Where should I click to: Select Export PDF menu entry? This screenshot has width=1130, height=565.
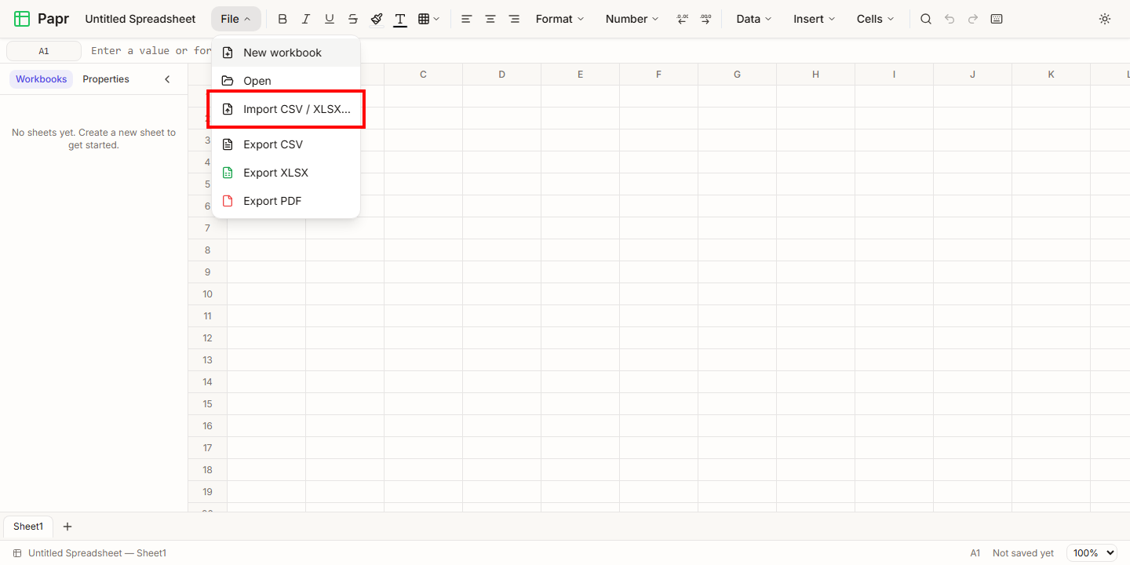coord(286,201)
